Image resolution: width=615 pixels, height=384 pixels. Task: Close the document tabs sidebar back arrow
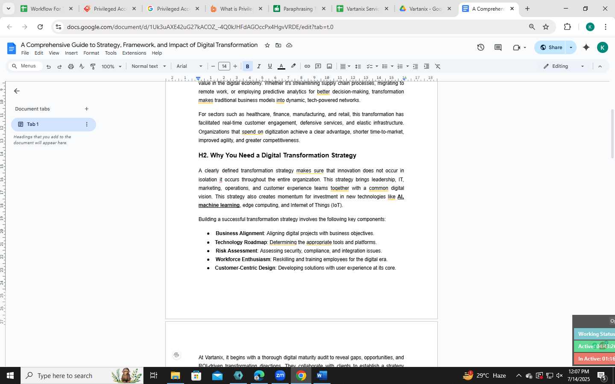click(17, 91)
